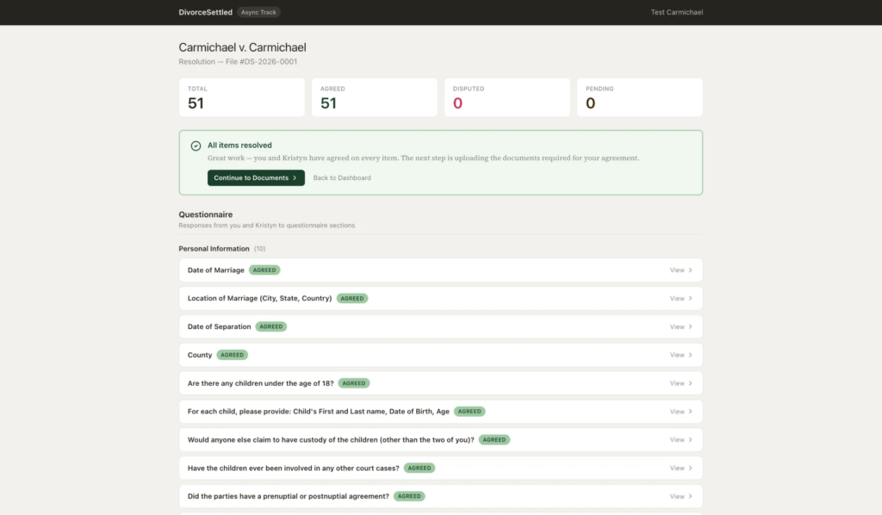
Task: Click 'Are there any children under the age of 18?'
Action: pyautogui.click(x=260, y=383)
